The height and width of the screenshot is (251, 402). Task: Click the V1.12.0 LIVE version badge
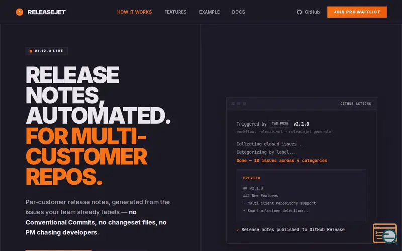coord(46,51)
